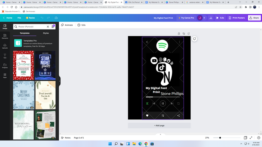The width and height of the screenshot is (262, 147).
Task: Edit the My Digital Foot Print title
Action: point(163,18)
